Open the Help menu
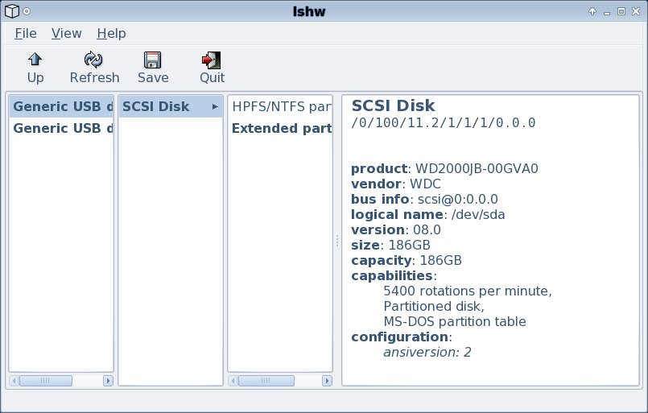 111,33
